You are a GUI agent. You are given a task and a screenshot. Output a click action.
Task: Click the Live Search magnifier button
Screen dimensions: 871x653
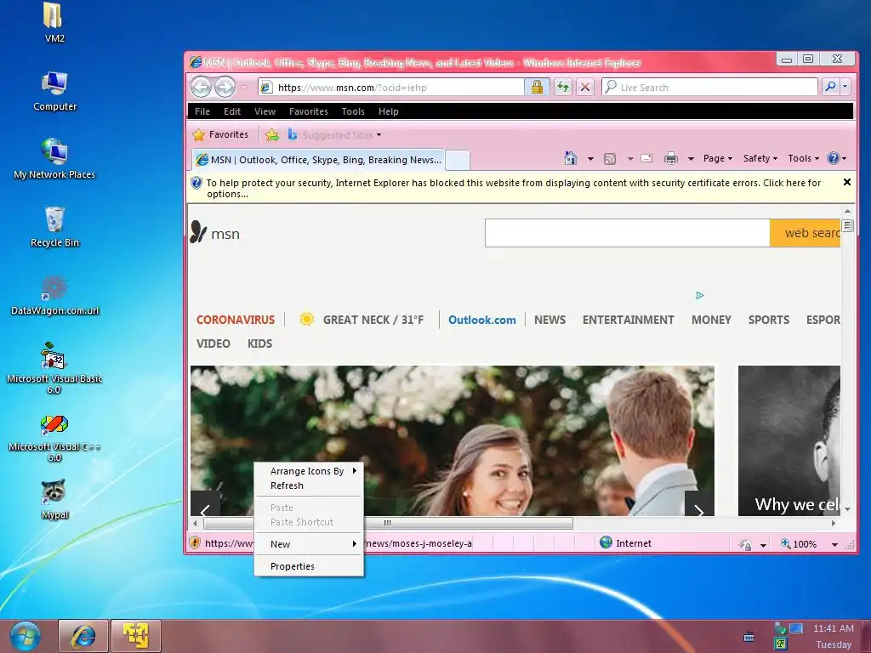coord(830,87)
